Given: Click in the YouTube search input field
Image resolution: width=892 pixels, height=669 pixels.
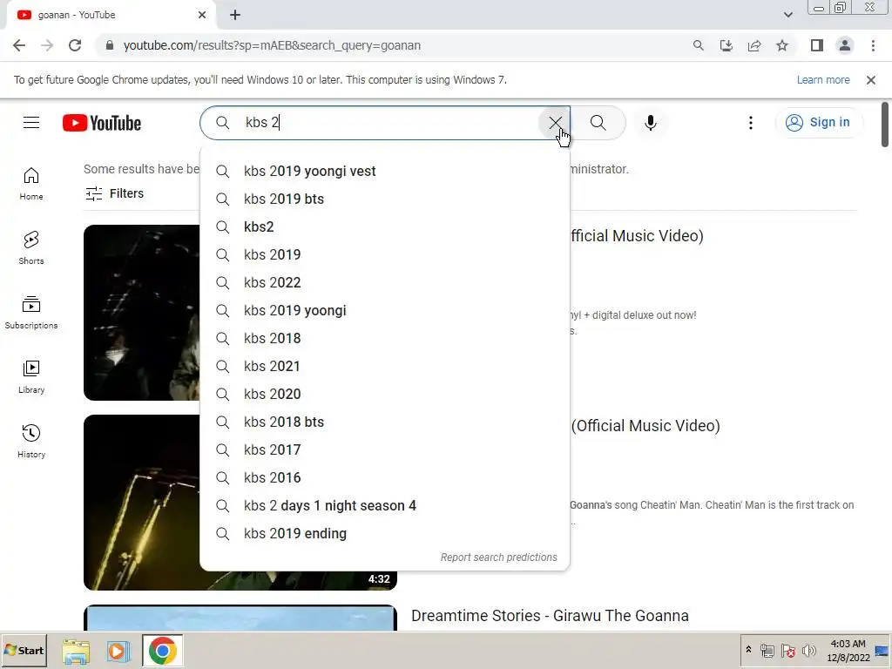Looking at the screenshot, I should [387, 122].
